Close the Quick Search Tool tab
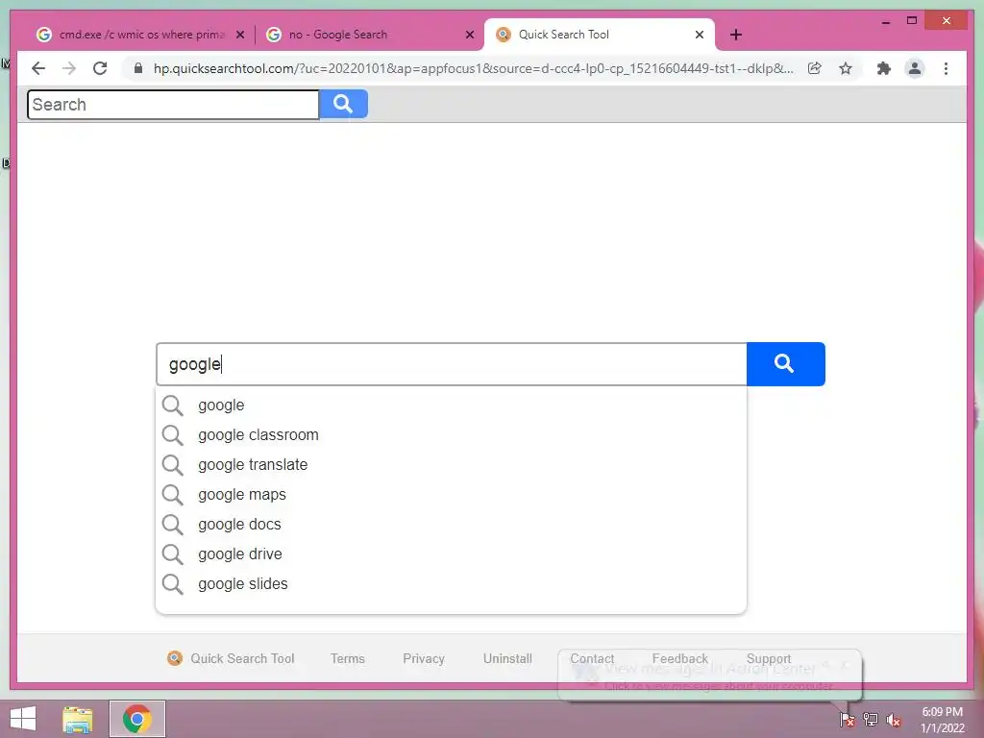 [x=700, y=36]
